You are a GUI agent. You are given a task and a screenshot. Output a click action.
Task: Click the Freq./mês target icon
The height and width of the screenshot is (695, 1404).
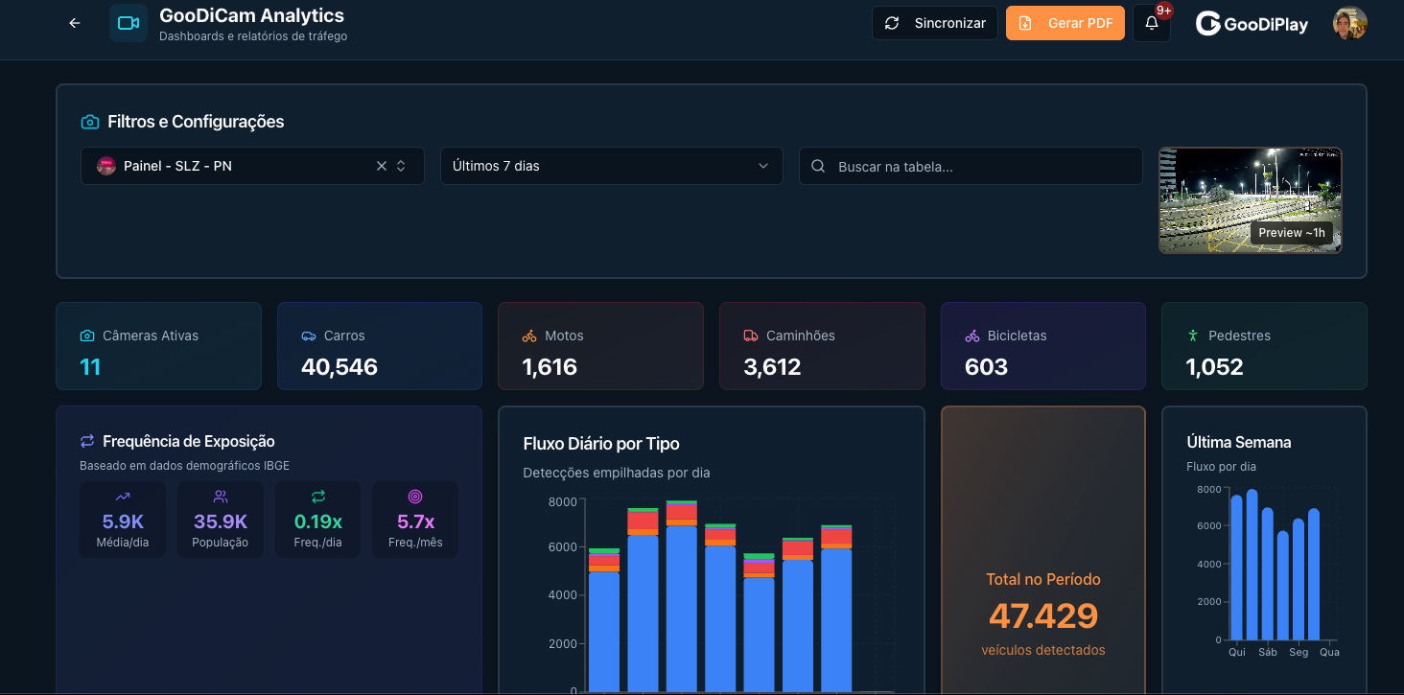point(415,497)
